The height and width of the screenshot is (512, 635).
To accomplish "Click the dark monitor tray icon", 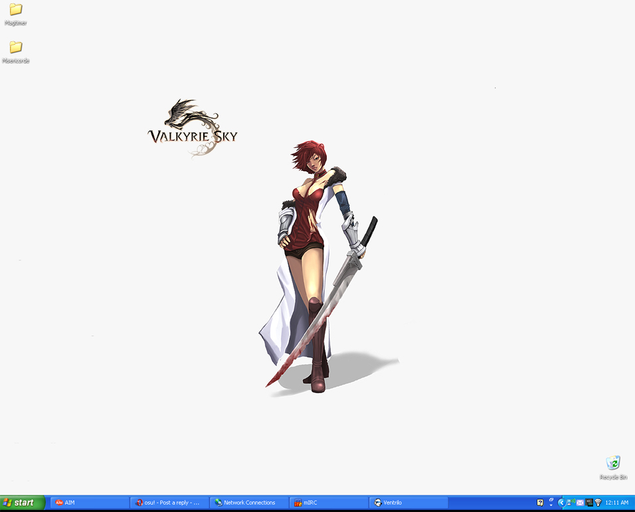I will (x=589, y=503).
